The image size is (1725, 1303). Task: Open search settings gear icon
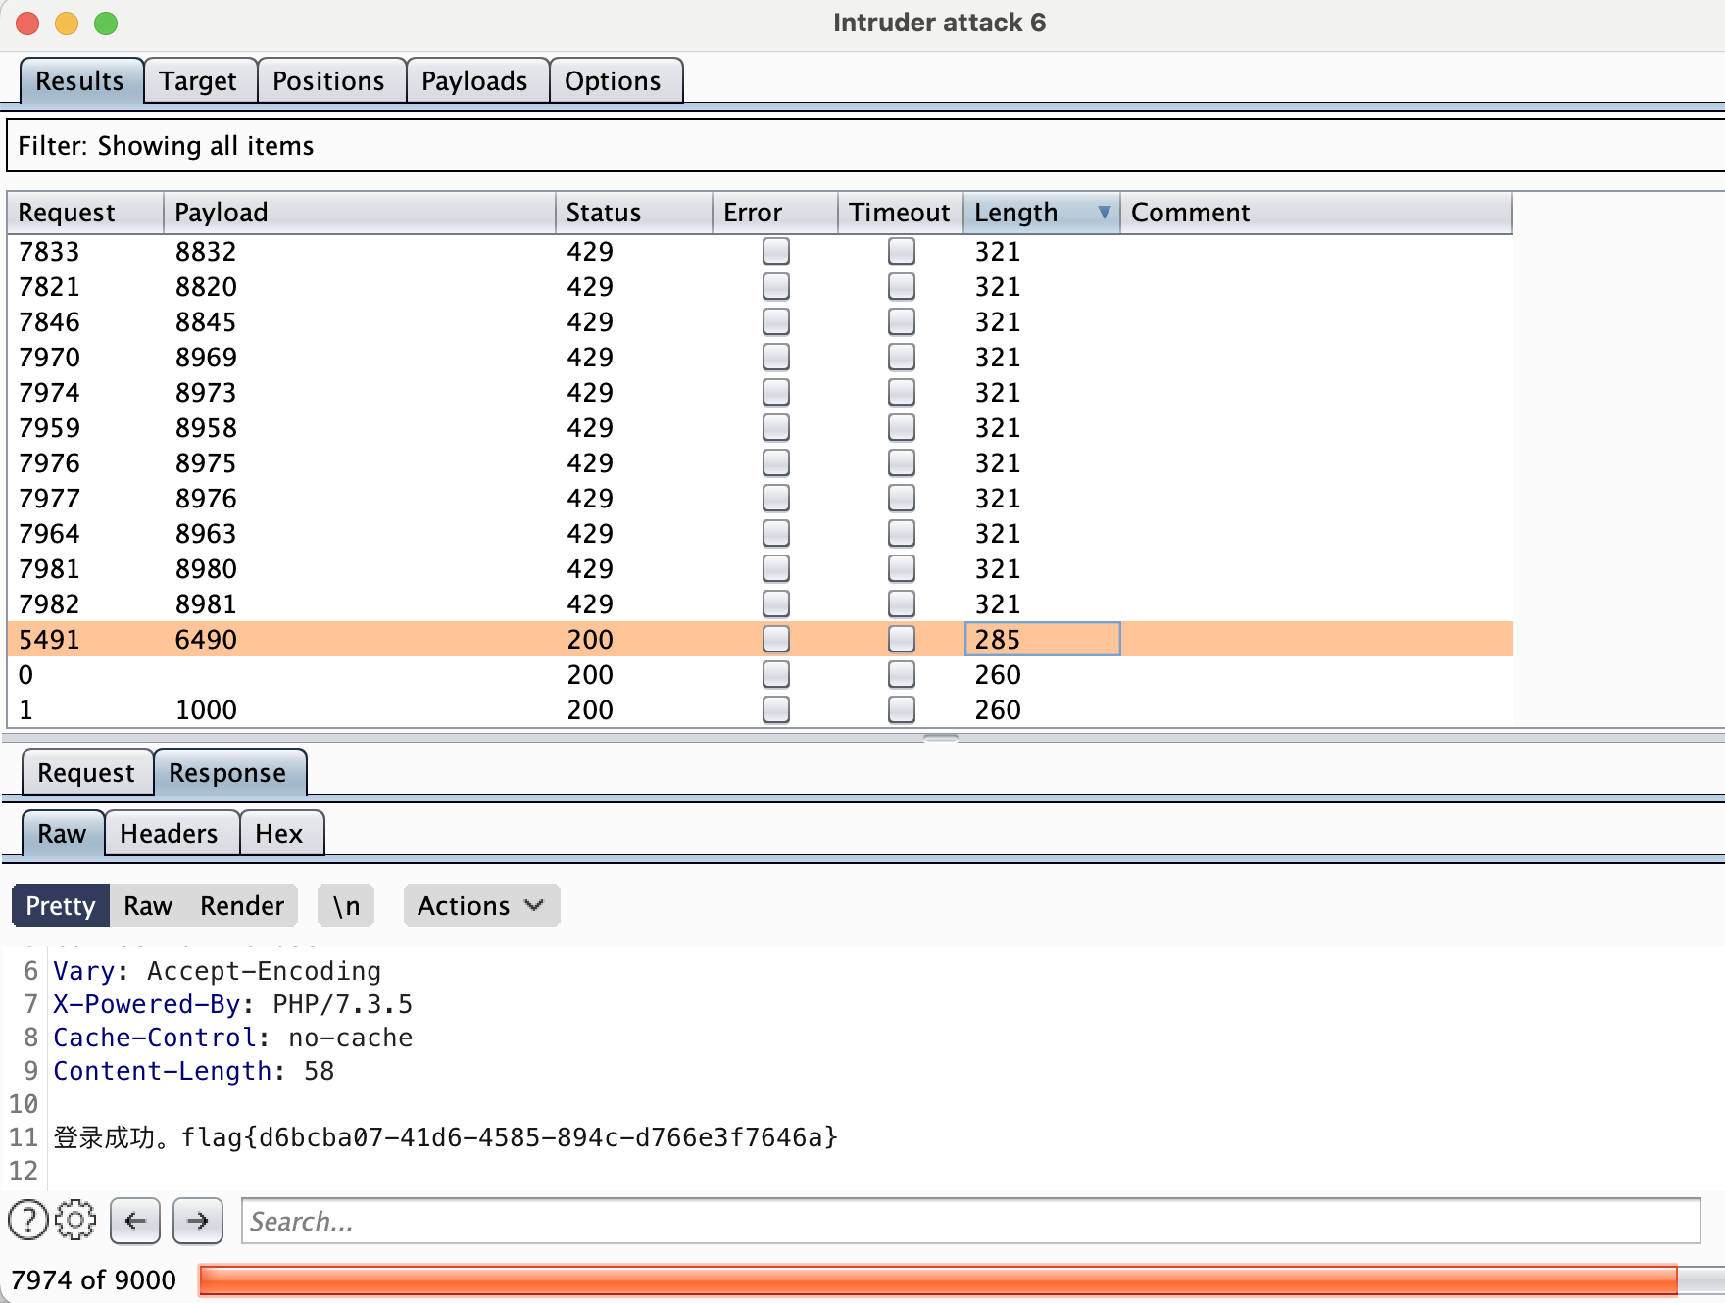(x=75, y=1221)
